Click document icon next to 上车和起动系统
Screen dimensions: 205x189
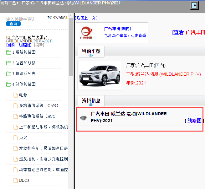(x=16, y=127)
